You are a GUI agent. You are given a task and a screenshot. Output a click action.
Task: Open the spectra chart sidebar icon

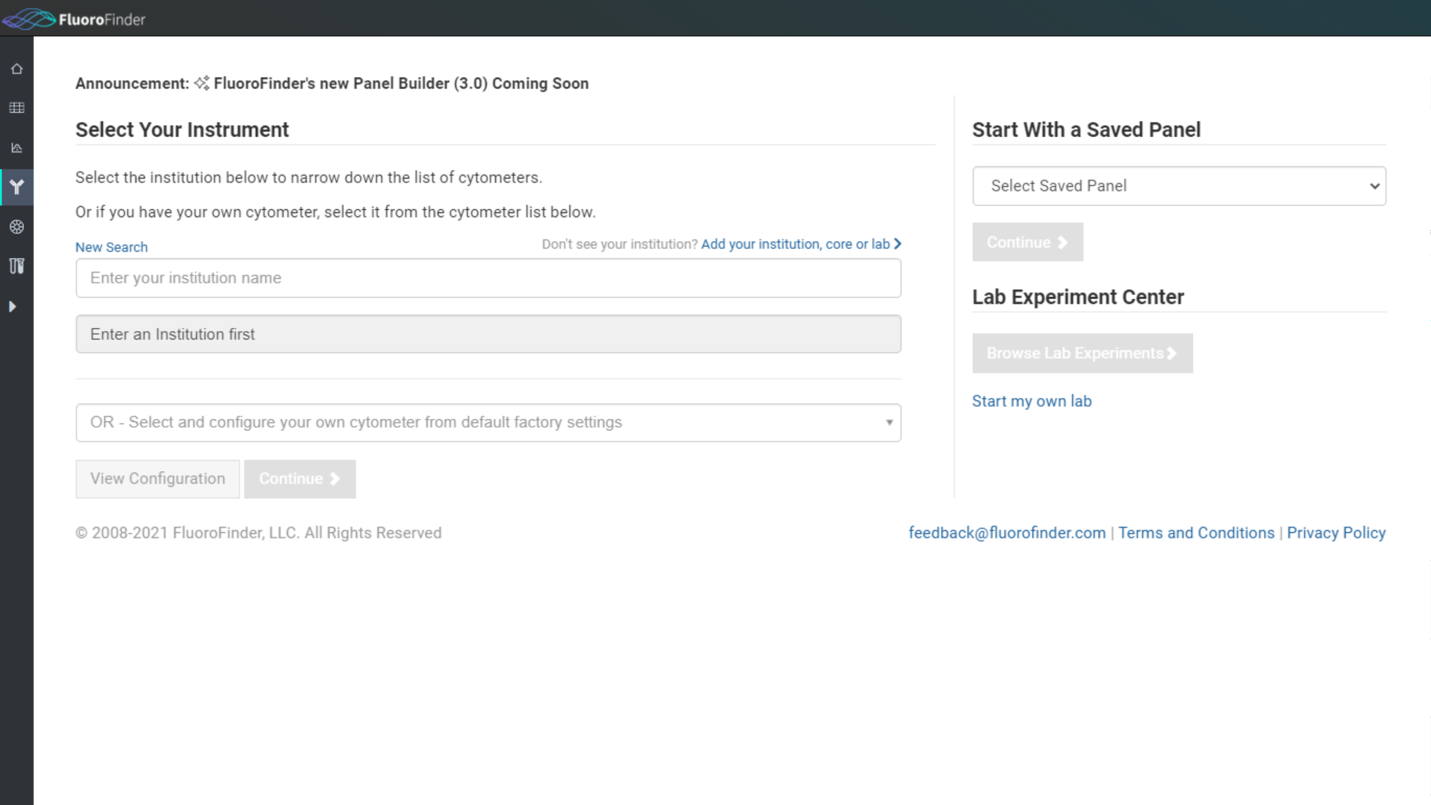point(17,148)
